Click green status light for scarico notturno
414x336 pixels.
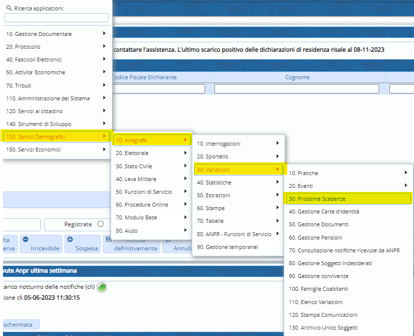102,287
